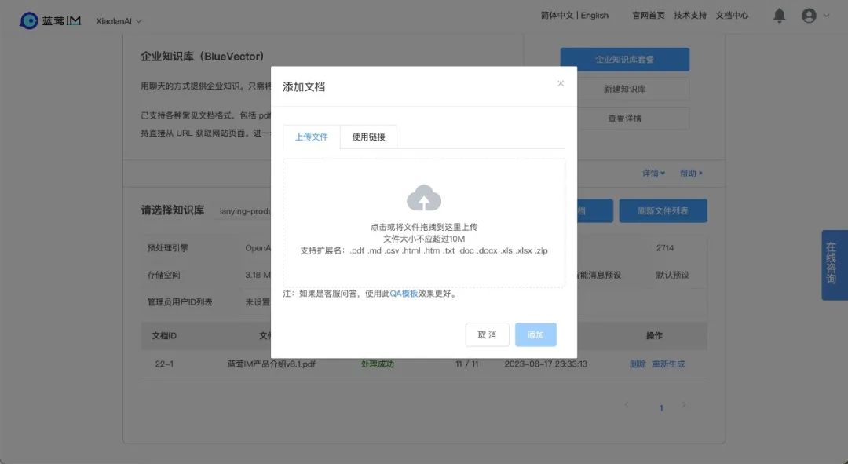Open the QA模板 link

(404, 294)
